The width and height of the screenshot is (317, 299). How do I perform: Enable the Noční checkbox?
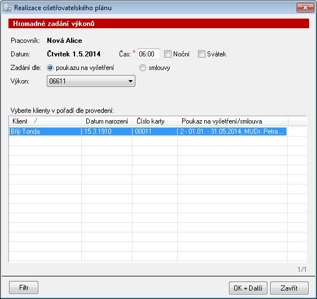tap(168, 54)
